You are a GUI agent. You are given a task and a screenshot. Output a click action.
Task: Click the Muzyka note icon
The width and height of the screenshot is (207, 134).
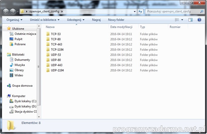[x=11, y=65]
